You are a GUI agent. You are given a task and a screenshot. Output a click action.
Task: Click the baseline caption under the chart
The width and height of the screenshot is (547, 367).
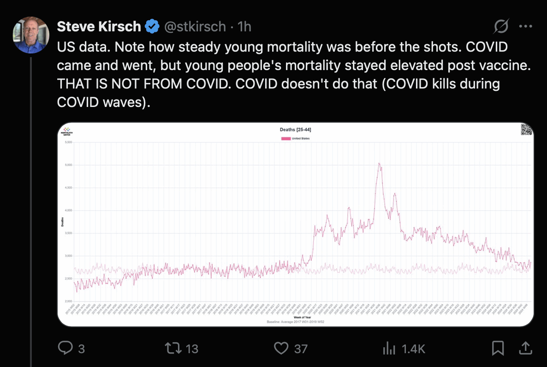(x=295, y=321)
